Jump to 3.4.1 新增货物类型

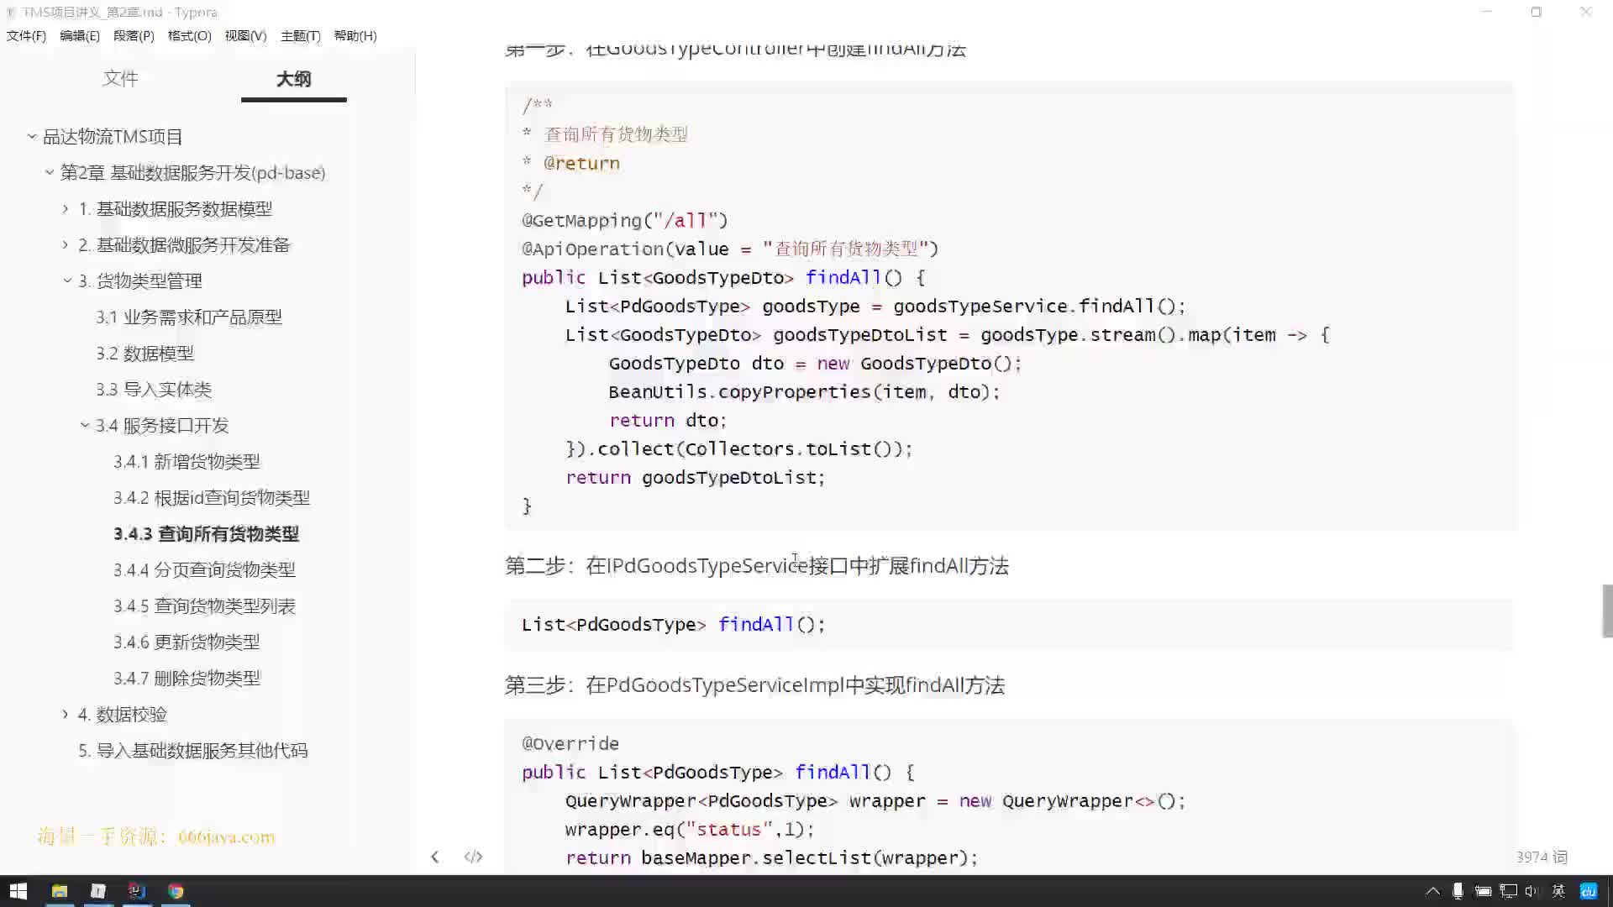(187, 461)
